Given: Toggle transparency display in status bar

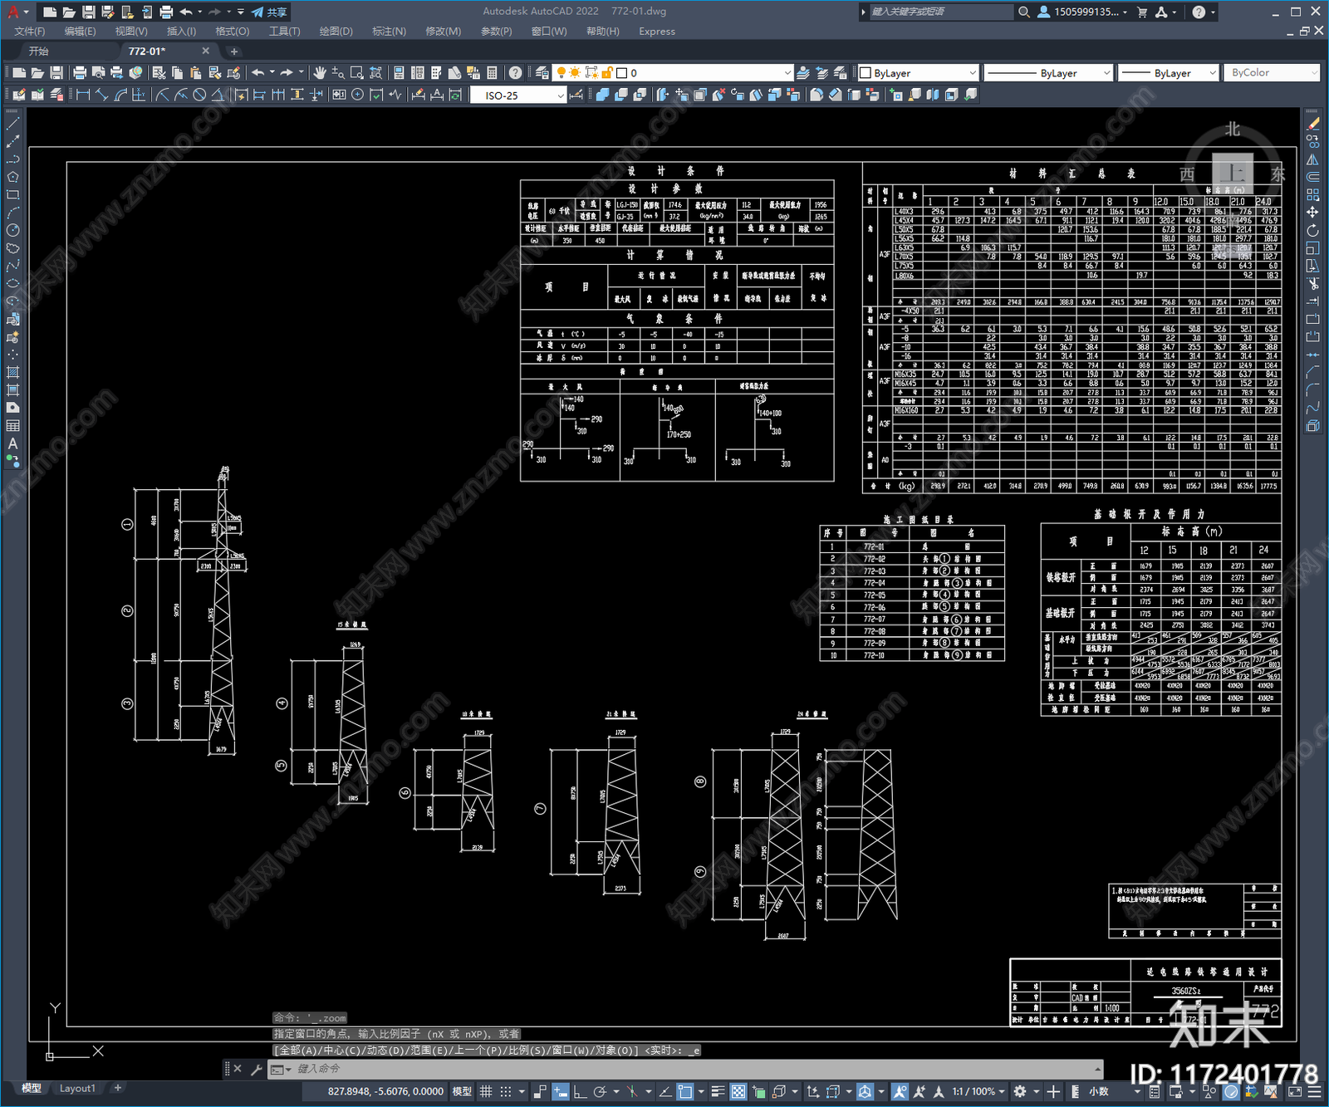Looking at the screenshot, I should click(x=738, y=1091).
